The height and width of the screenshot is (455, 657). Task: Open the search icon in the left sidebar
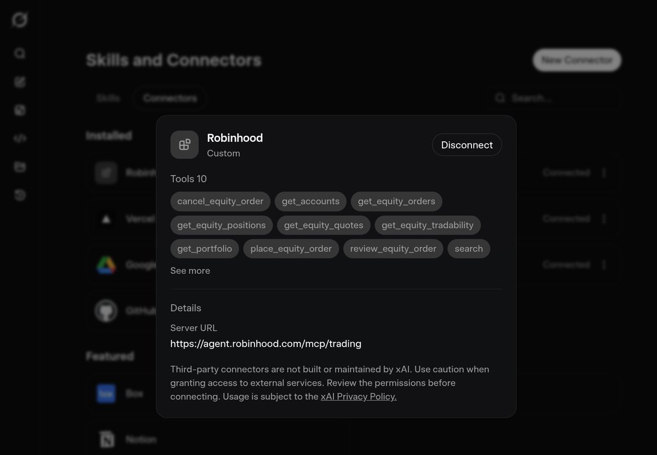click(20, 54)
